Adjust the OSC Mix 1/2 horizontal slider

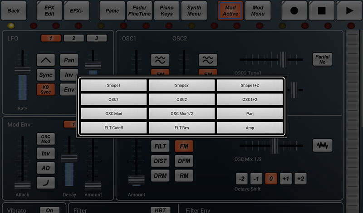tap(275, 145)
